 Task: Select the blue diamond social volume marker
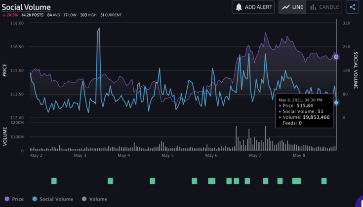point(336,103)
